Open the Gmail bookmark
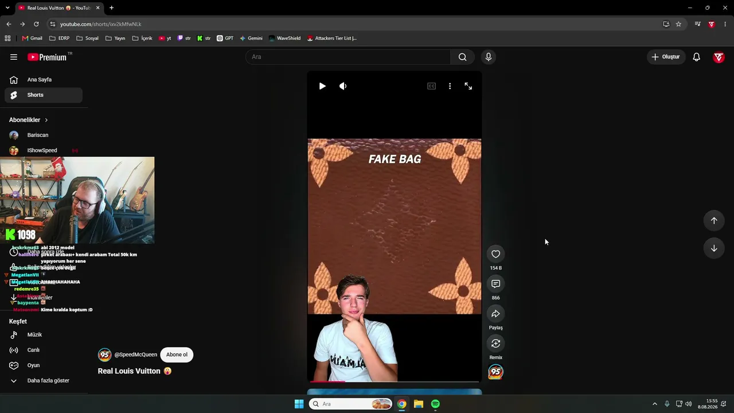734x413 pixels. (32, 38)
